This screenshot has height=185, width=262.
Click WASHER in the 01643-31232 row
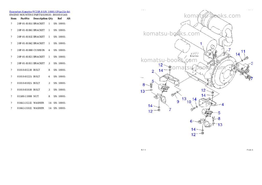tap(39, 103)
